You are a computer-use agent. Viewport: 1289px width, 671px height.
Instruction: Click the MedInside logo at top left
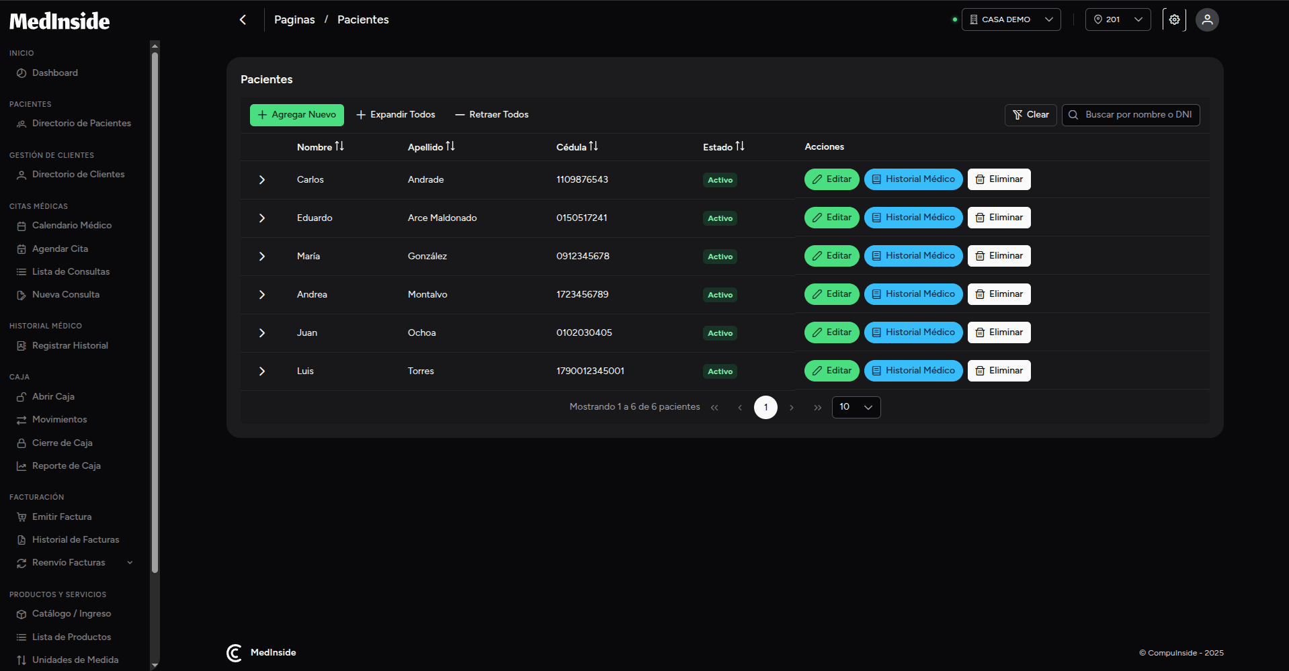(x=59, y=21)
